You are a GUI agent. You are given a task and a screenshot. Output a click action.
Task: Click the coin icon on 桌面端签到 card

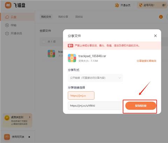[x=7, y=118]
